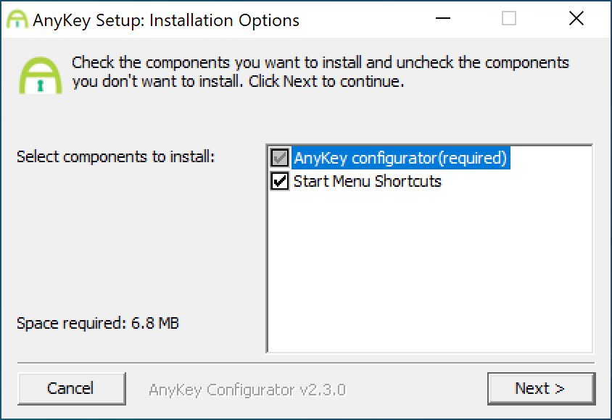This screenshot has width=612, height=420.
Task: Click empty area inside the components list
Action: pyautogui.click(x=429, y=269)
